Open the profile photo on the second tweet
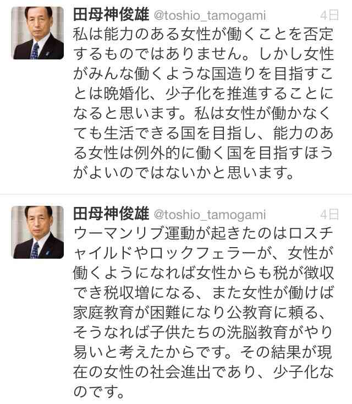 pyautogui.click(x=38, y=232)
